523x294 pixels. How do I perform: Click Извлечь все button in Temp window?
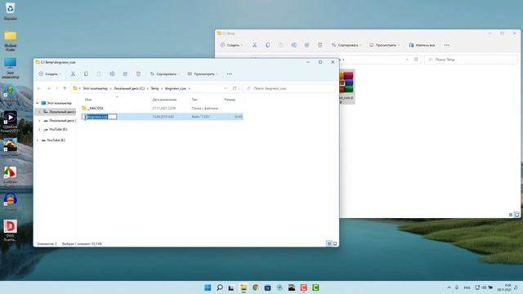pyautogui.click(x=422, y=45)
